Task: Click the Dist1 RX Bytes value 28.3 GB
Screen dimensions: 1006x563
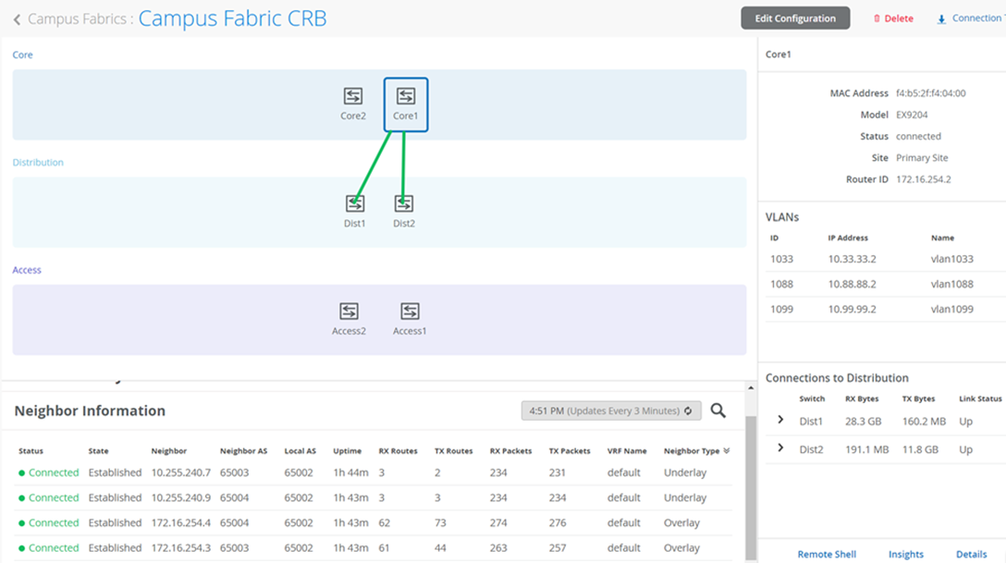Action: pyautogui.click(x=863, y=422)
